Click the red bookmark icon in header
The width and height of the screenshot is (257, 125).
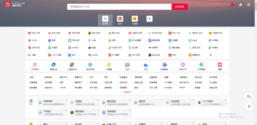pos(232,5)
